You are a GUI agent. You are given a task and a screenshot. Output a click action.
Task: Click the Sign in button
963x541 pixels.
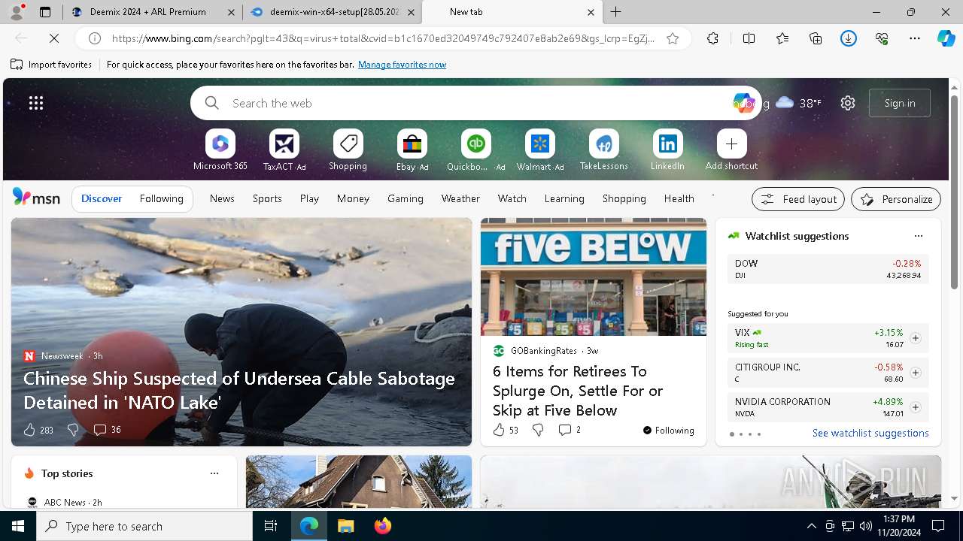click(x=900, y=103)
